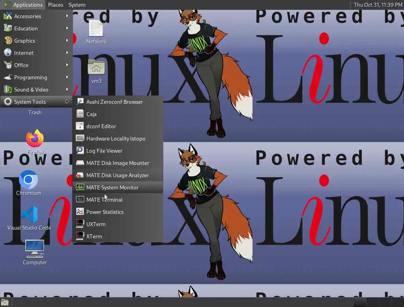The width and height of the screenshot is (404, 307).
Task: Expand the Office submenu arrow
Action: point(67,65)
